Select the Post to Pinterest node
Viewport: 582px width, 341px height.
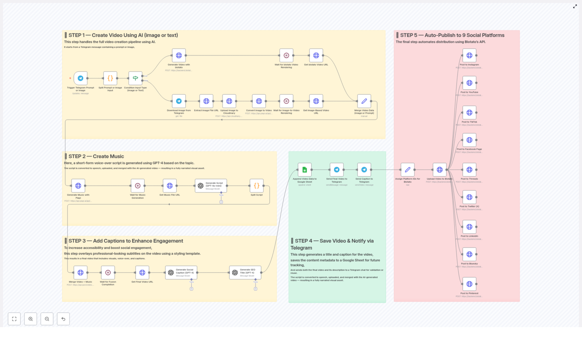[469, 284]
